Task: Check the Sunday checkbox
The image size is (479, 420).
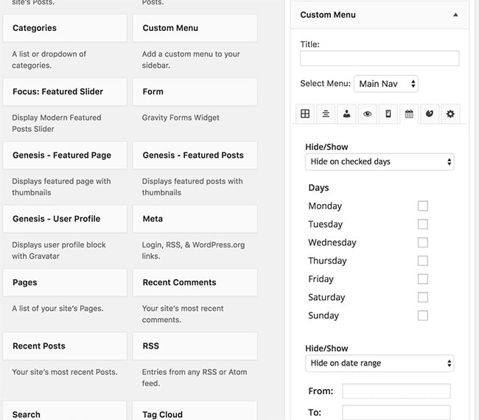Action: (423, 315)
